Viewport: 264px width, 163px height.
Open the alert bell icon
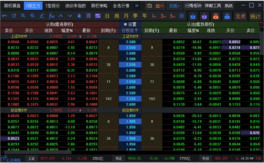[x=79, y=16]
